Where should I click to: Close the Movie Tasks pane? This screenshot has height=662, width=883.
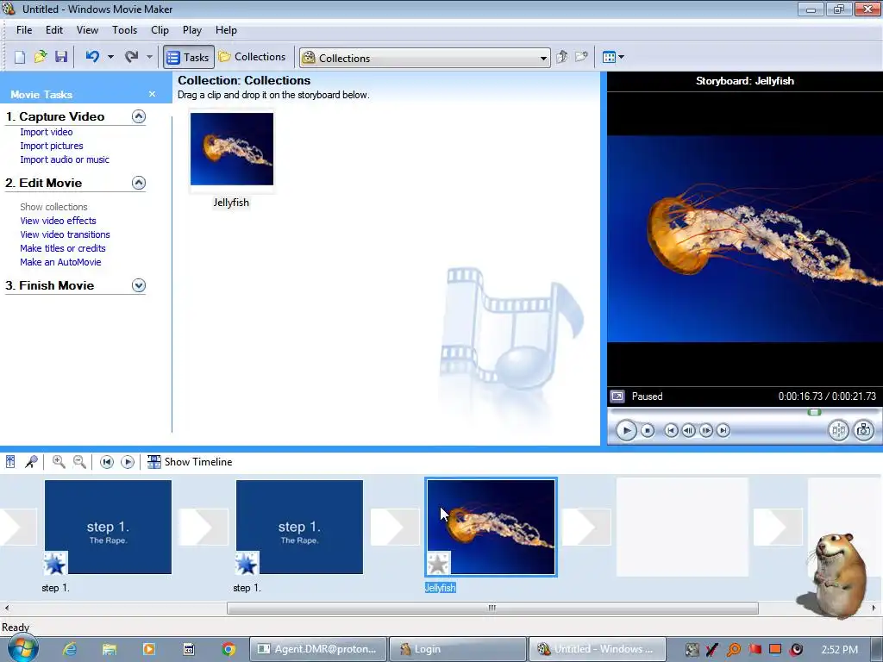[152, 94]
